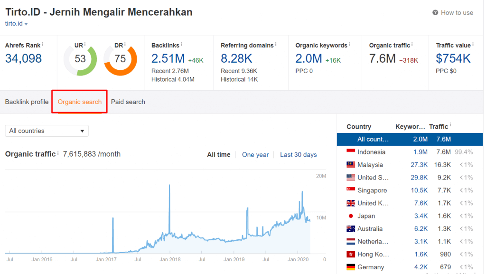Switch to Organic search tab

(80, 102)
